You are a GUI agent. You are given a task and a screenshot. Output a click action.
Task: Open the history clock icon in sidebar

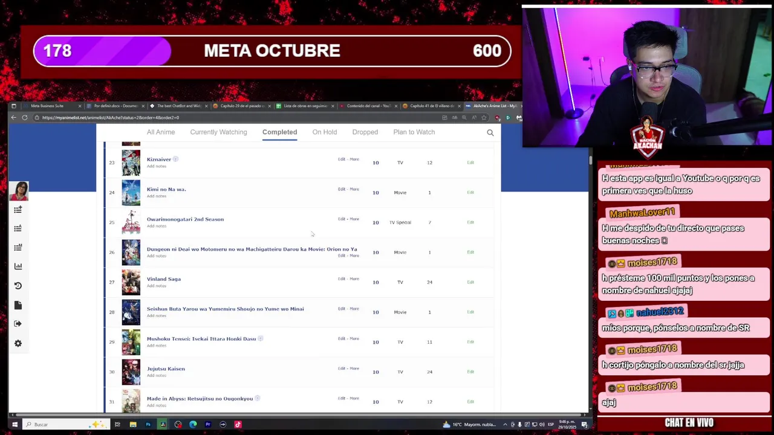click(18, 286)
